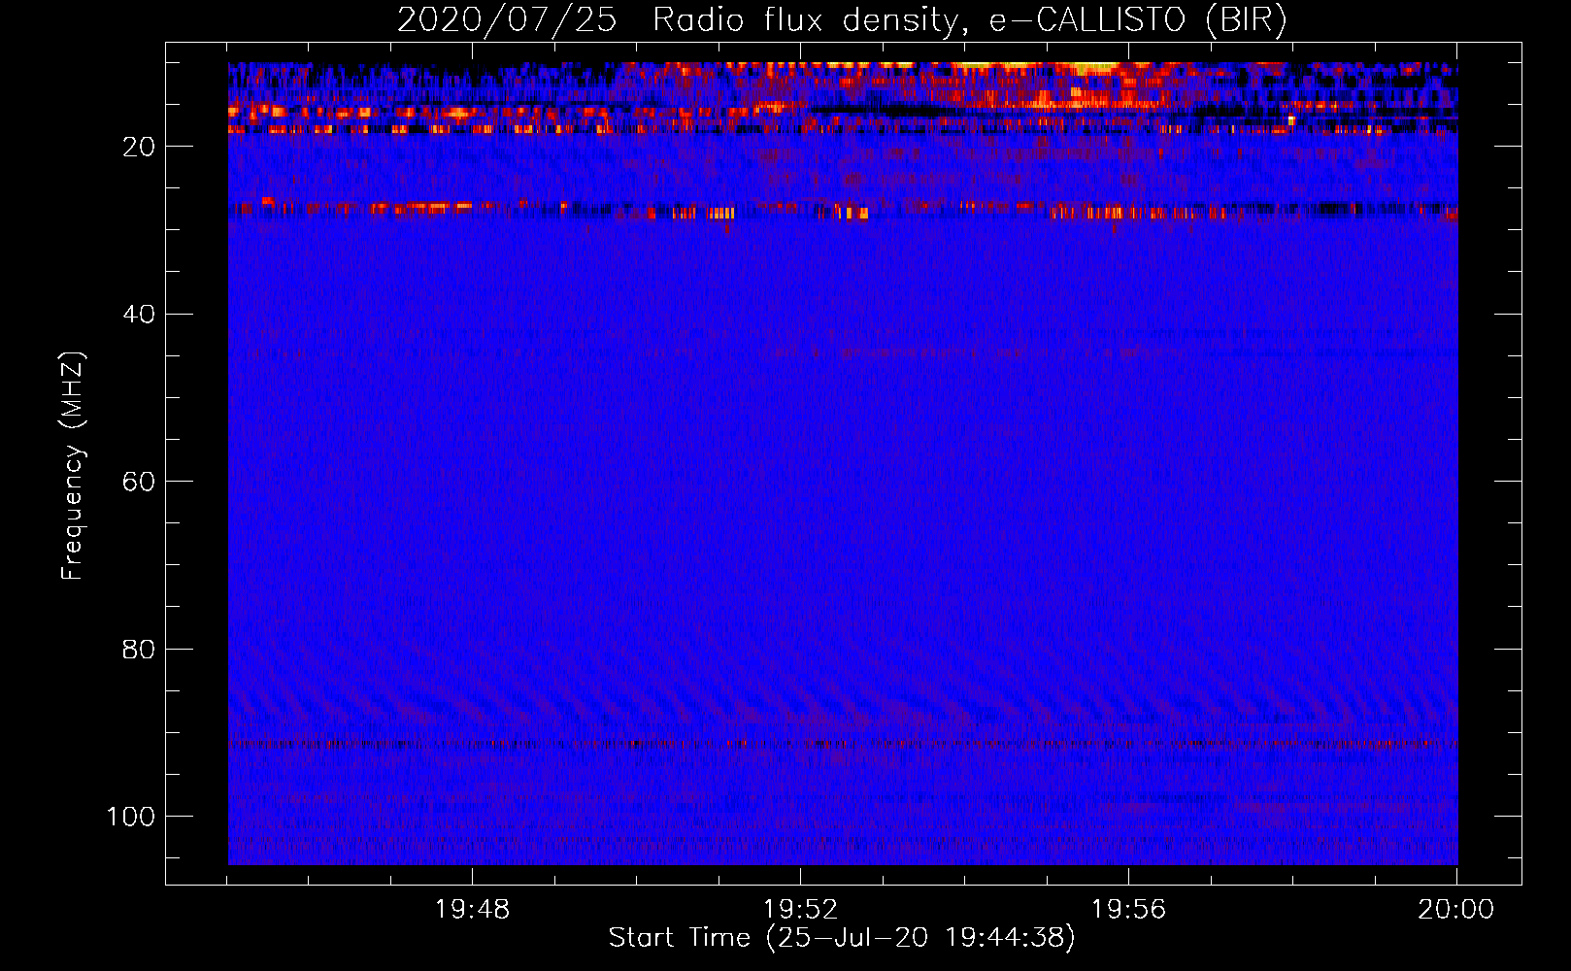Click the 19:56 time tick label

(x=1128, y=910)
